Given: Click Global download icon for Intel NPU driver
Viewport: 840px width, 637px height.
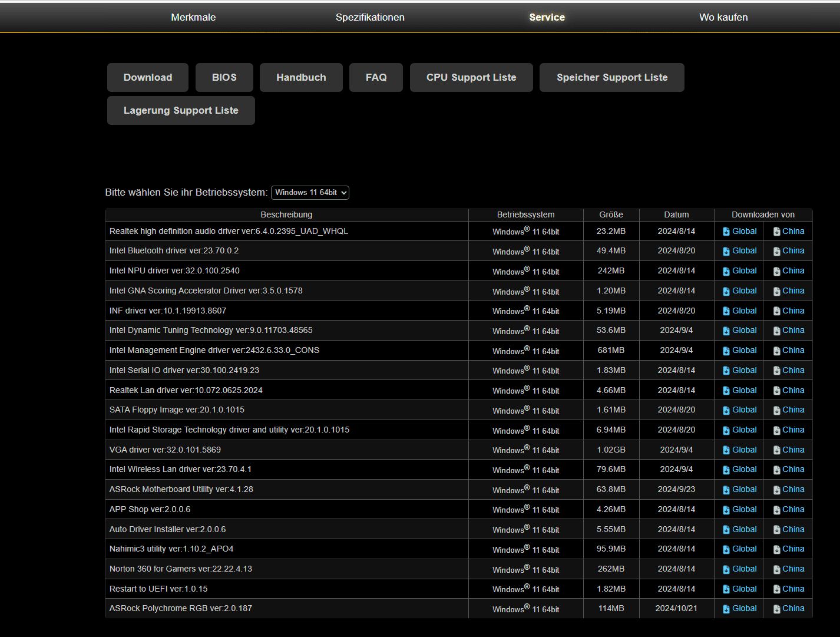Looking at the screenshot, I should click(726, 271).
